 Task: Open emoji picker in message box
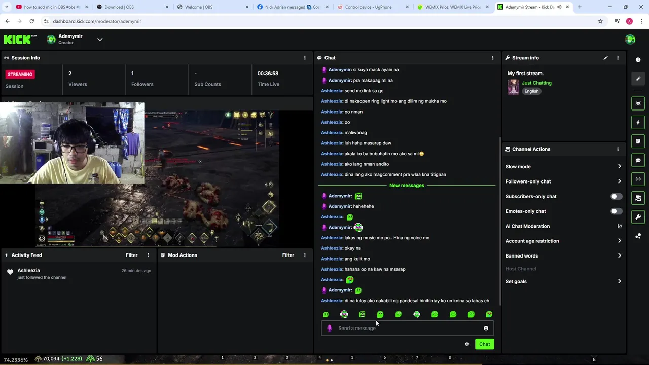(486, 328)
